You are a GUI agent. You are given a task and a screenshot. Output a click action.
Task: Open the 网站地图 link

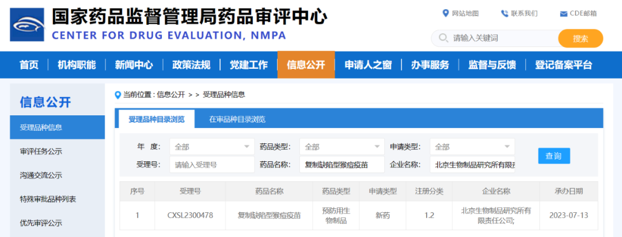pos(465,13)
